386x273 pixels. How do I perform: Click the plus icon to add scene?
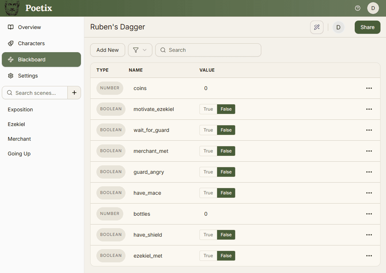pyautogui.click(x=74, y=93)
